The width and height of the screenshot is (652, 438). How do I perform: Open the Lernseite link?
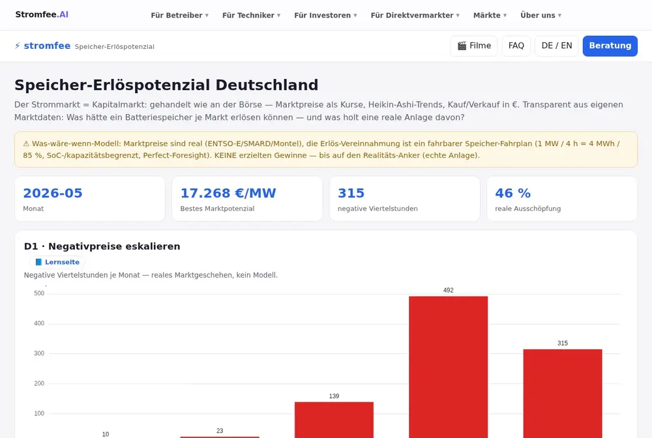point(57,262)
